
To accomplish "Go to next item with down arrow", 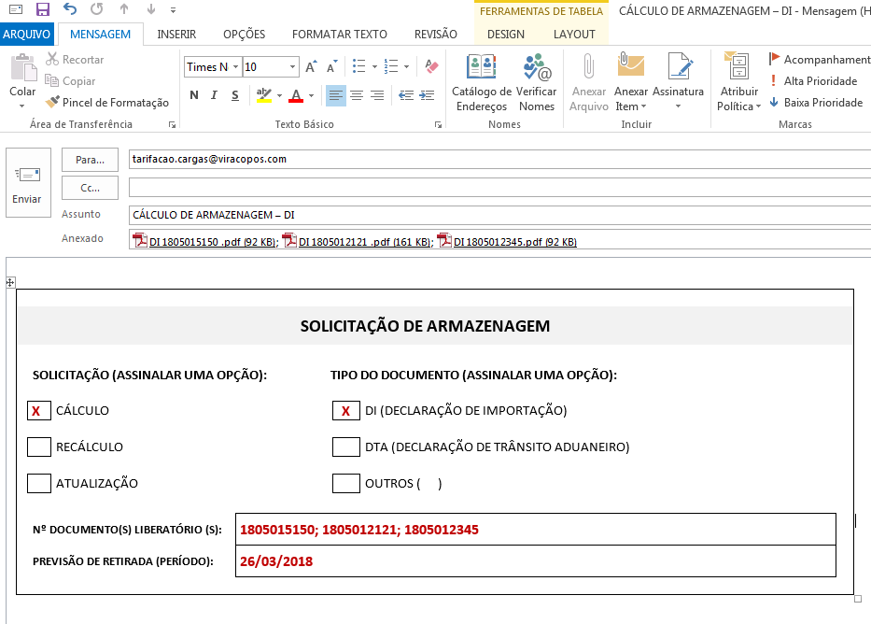I will pyautogui.click(x=150, y=9).
